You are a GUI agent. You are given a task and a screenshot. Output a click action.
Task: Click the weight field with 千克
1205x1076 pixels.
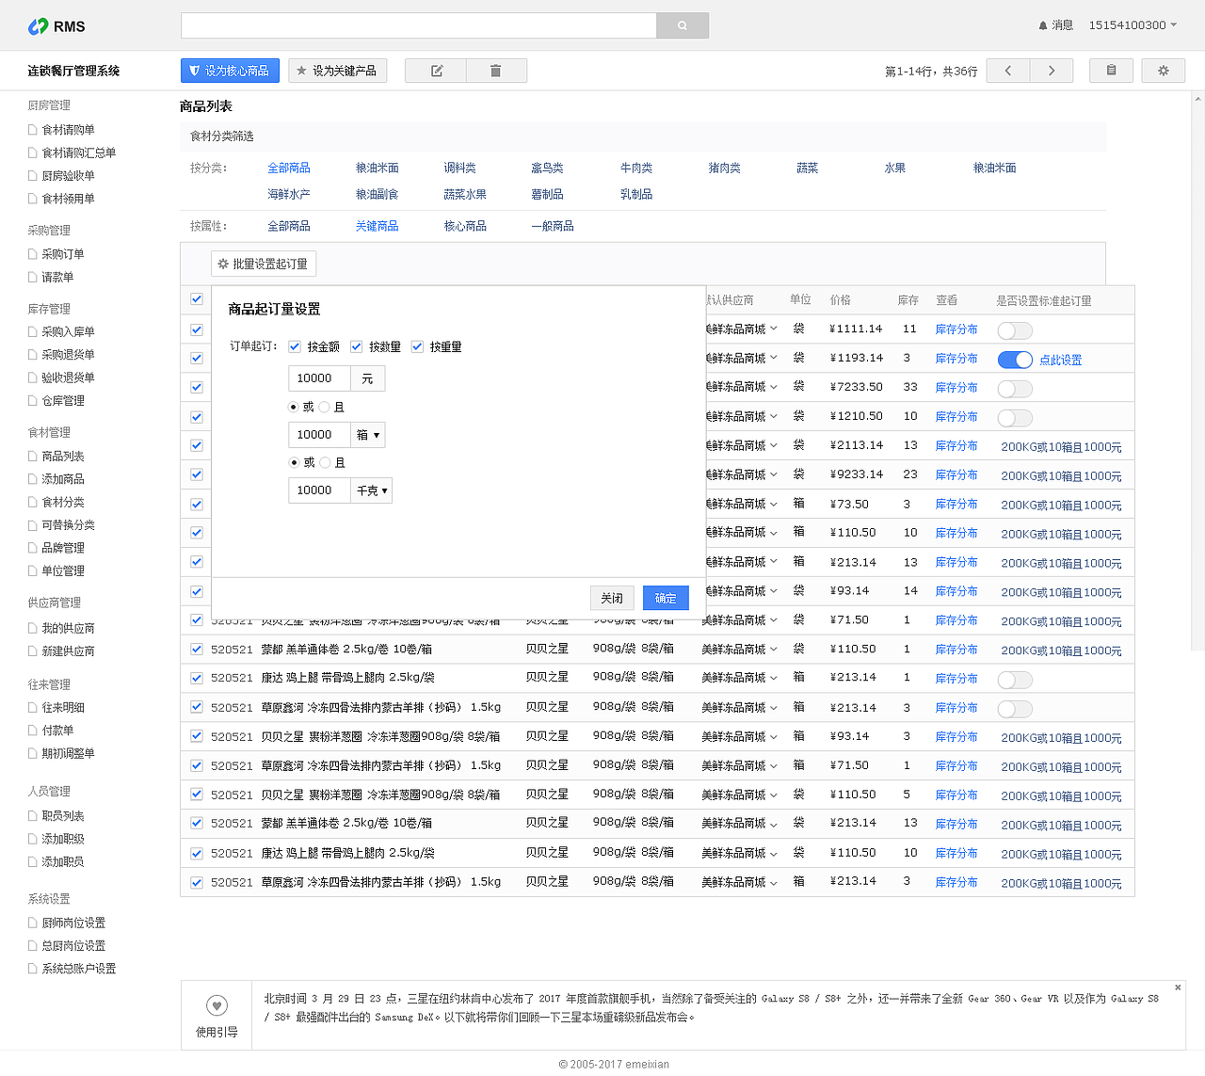(x=319, y=490)
